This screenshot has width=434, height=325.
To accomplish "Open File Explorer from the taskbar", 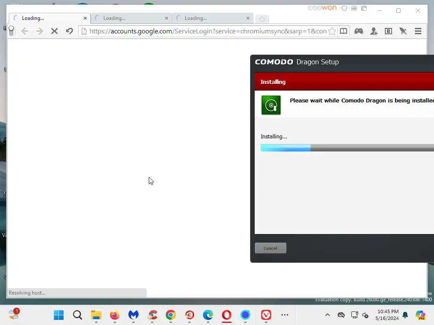I will coord(96,315).
